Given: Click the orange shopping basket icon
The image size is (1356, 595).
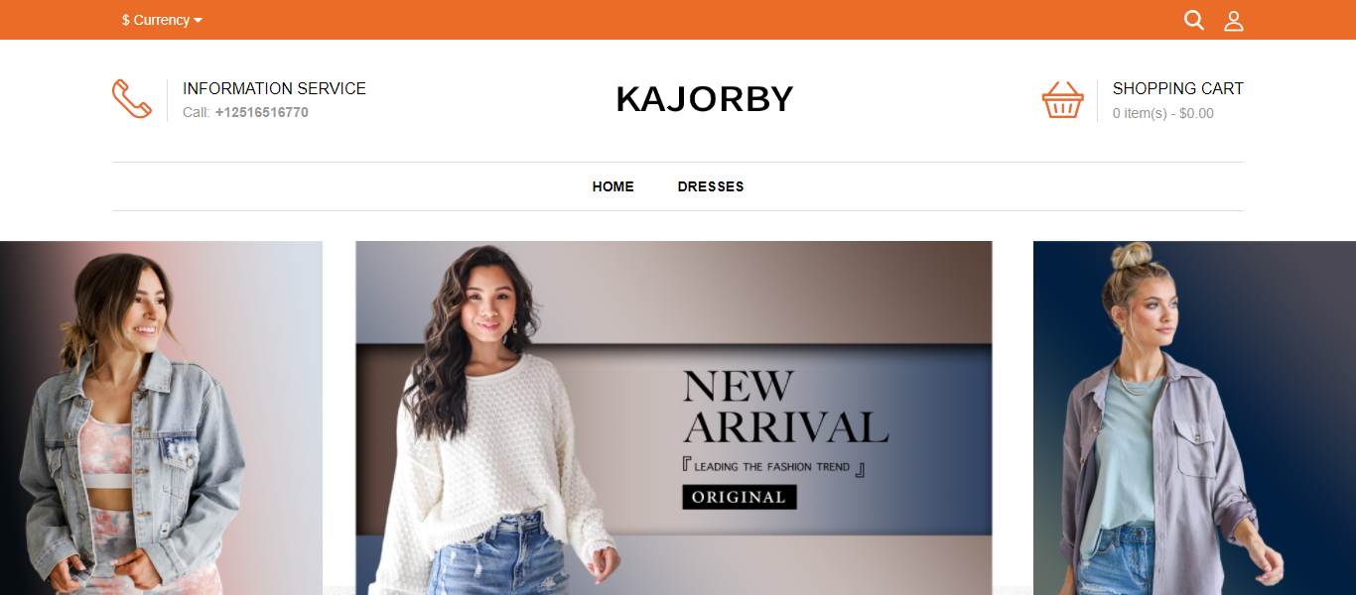Looking at the screenshot, I should click(1062, 100).
